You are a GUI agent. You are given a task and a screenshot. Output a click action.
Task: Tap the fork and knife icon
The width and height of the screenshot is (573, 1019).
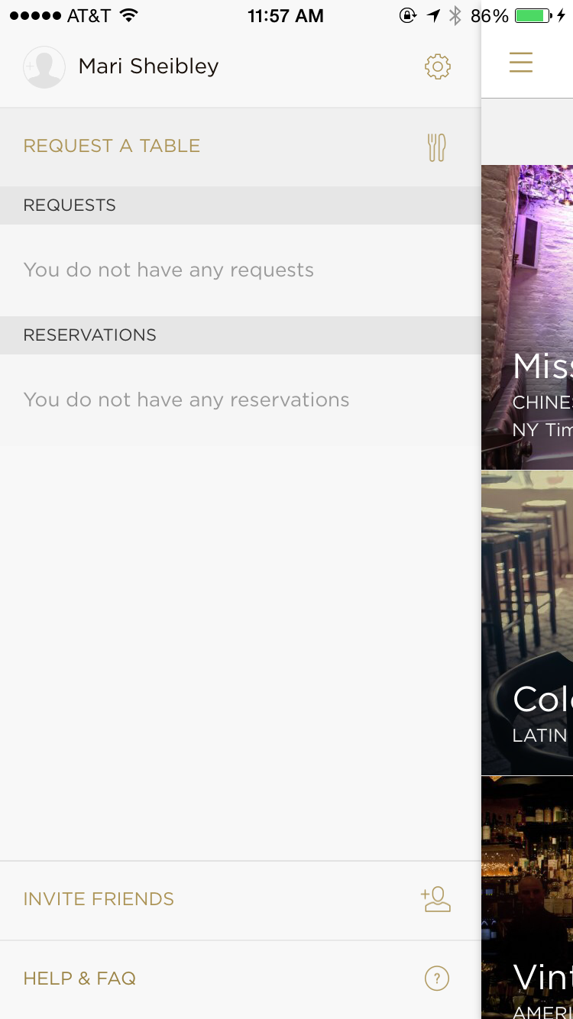[436, 147]
